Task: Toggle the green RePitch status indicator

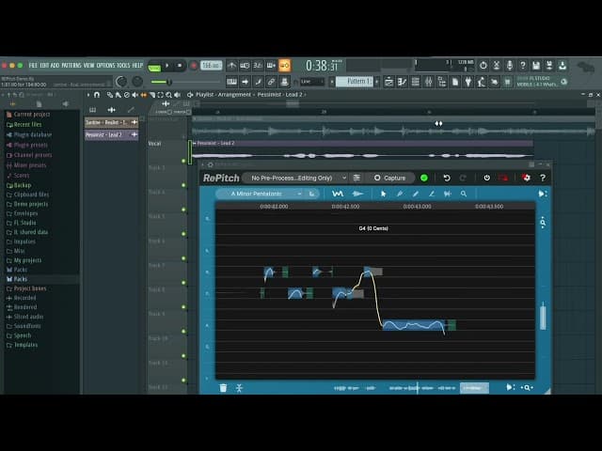Action: pos(424,178)
